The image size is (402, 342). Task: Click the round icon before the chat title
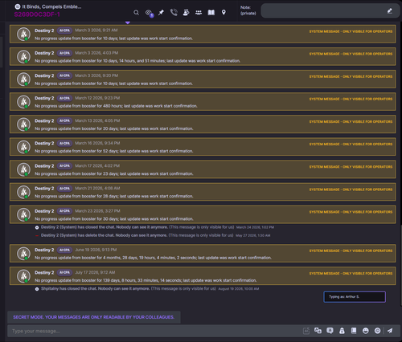pos(18,6)
